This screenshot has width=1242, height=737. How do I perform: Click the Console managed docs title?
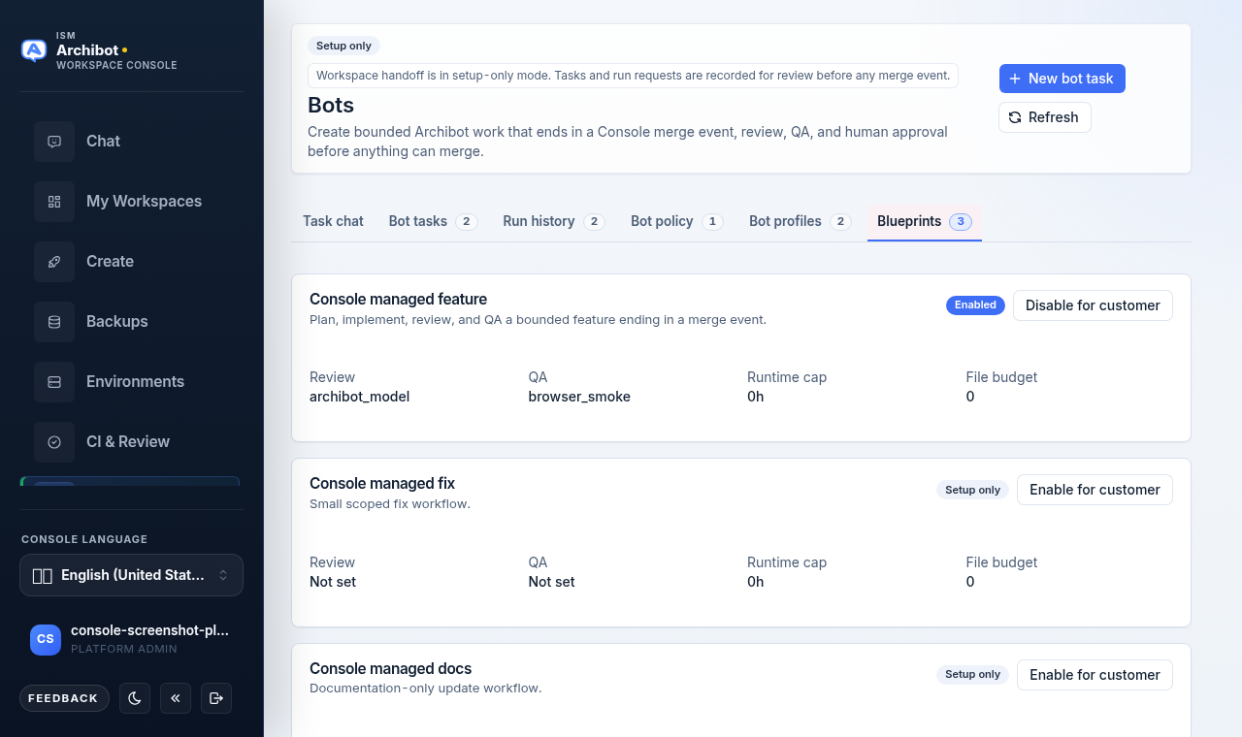pyautogui.click(x=390, y=669)
